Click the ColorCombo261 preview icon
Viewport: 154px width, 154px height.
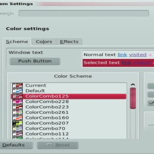pos(17,112)
